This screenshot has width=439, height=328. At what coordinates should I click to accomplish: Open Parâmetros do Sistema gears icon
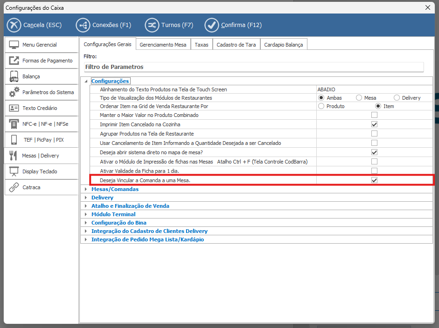14,92
